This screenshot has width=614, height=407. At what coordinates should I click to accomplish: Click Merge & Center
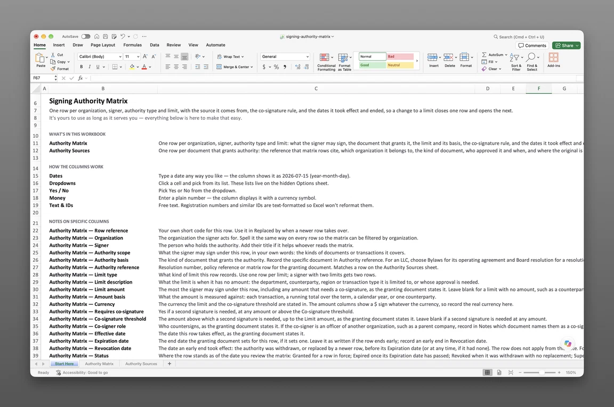235,67
